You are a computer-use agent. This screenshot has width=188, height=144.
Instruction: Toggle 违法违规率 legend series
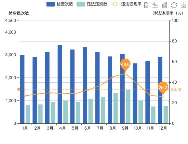(126, 4)
